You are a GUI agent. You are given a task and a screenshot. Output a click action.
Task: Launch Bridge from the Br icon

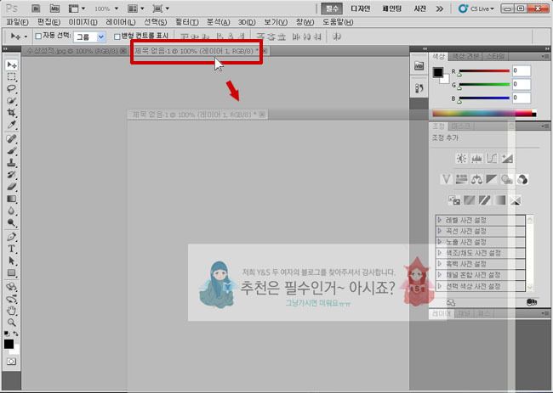36,8
